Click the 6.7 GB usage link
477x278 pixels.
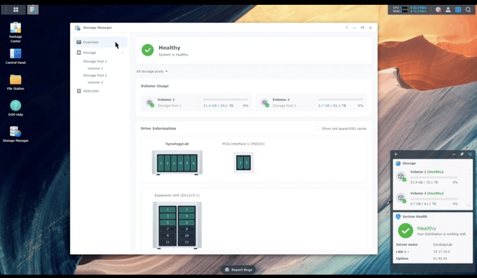click(324, 106)
